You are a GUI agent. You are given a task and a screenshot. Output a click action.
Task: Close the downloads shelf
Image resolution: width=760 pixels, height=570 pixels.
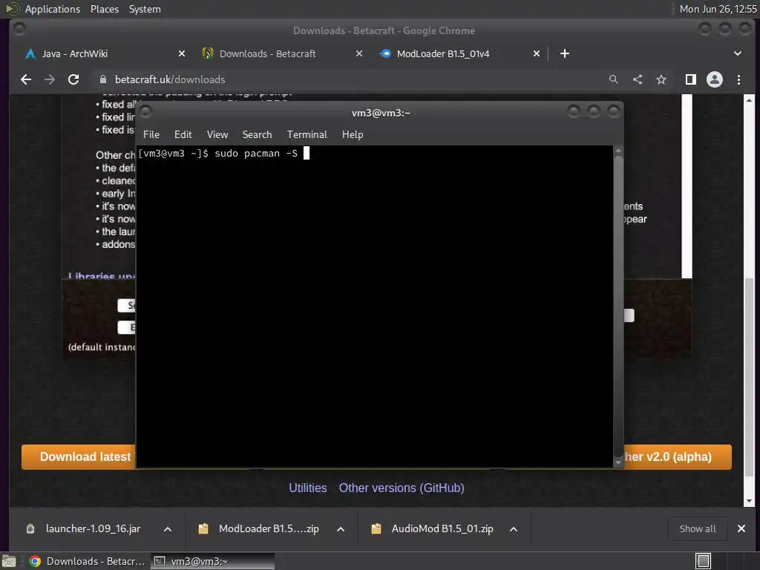pos(741,528)
